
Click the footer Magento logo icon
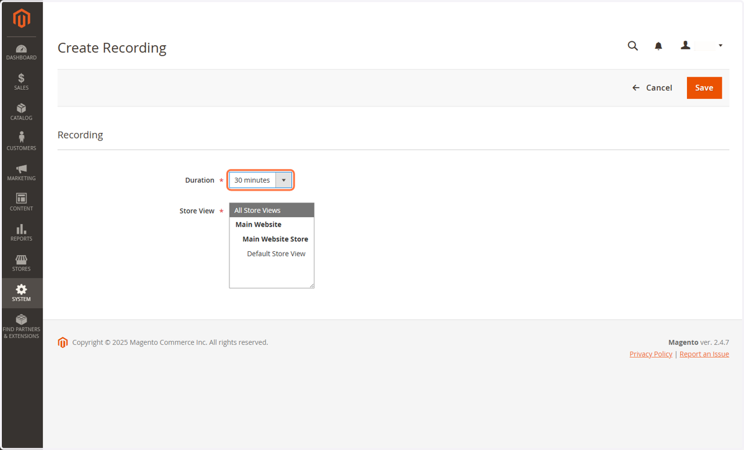pos(63,342)
